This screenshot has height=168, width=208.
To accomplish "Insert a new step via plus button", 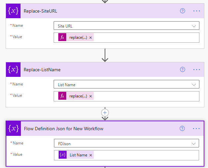I will coord(105,113).
